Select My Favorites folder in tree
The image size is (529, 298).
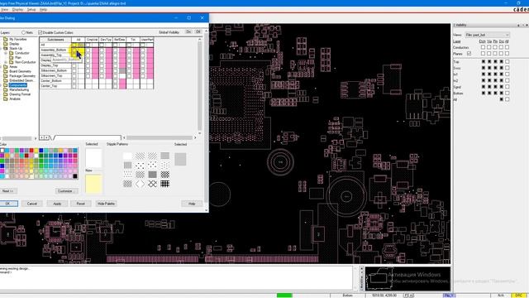point(18,39)
